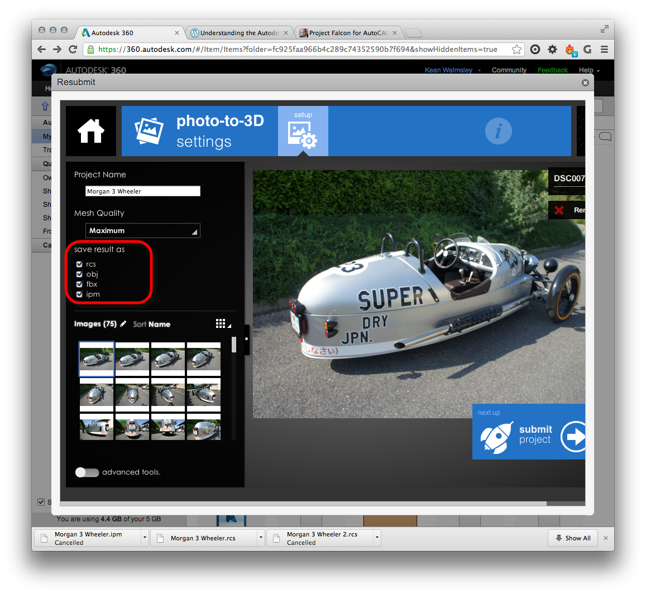Click the submit project arrow icon
Viewport: 646px width, 595px height.
coord(573,436)
